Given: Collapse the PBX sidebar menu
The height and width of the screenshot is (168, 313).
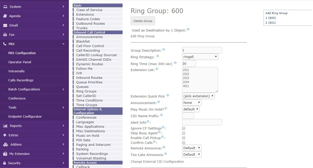Looking at the screenshot, I should coord(34,44).
